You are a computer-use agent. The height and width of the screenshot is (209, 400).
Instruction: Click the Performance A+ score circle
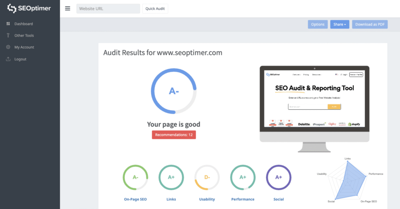click(x=243, y=177)
